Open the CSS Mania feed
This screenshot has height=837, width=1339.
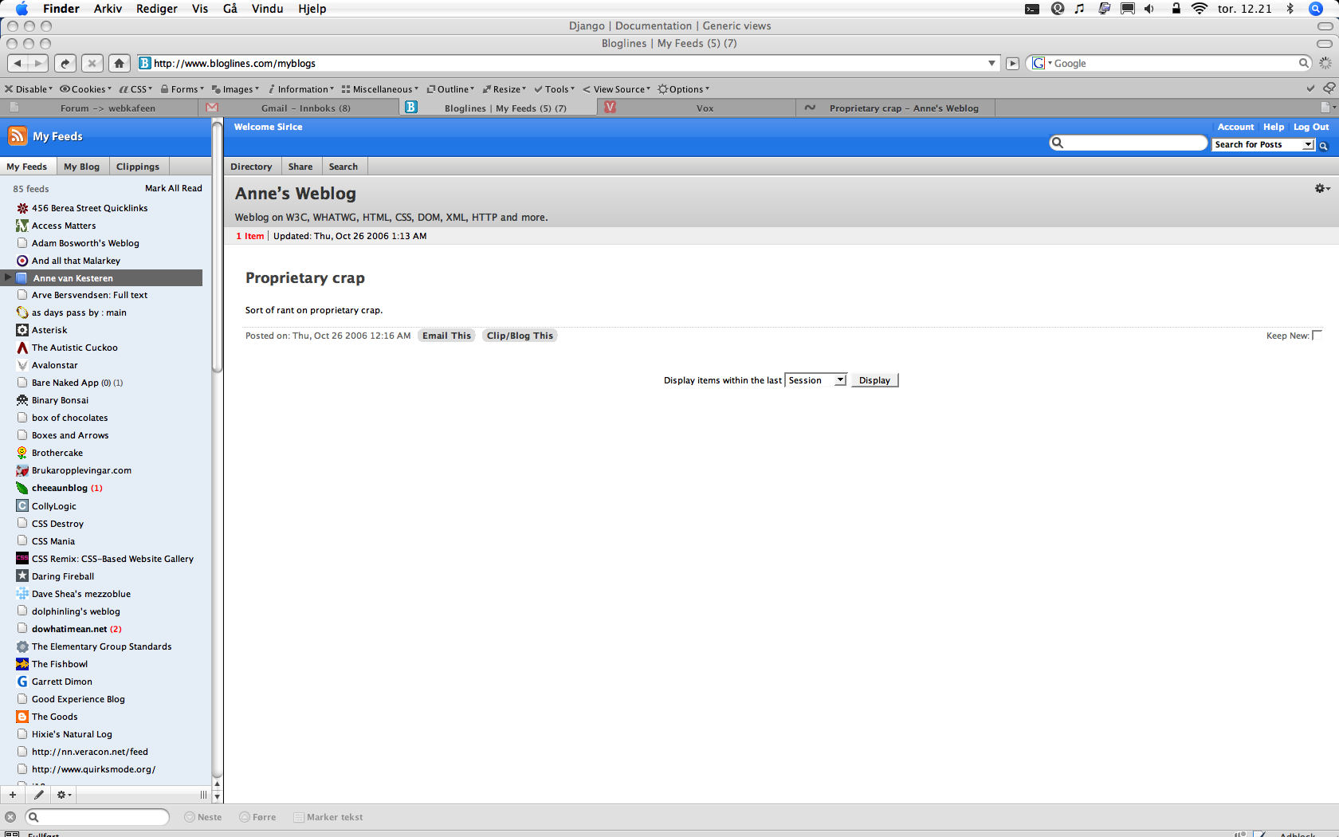point(53,541)
